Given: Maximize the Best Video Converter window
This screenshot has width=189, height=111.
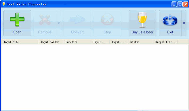Looking at the screenshot, I should [180, 4].
